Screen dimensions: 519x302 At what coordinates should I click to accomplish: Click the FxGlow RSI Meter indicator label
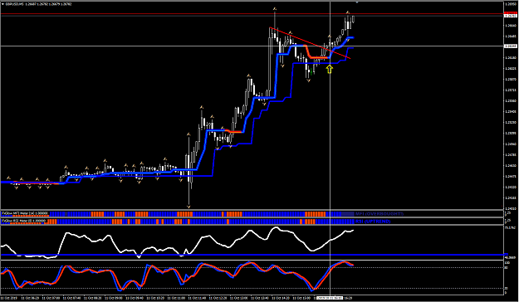pos(24,221)
